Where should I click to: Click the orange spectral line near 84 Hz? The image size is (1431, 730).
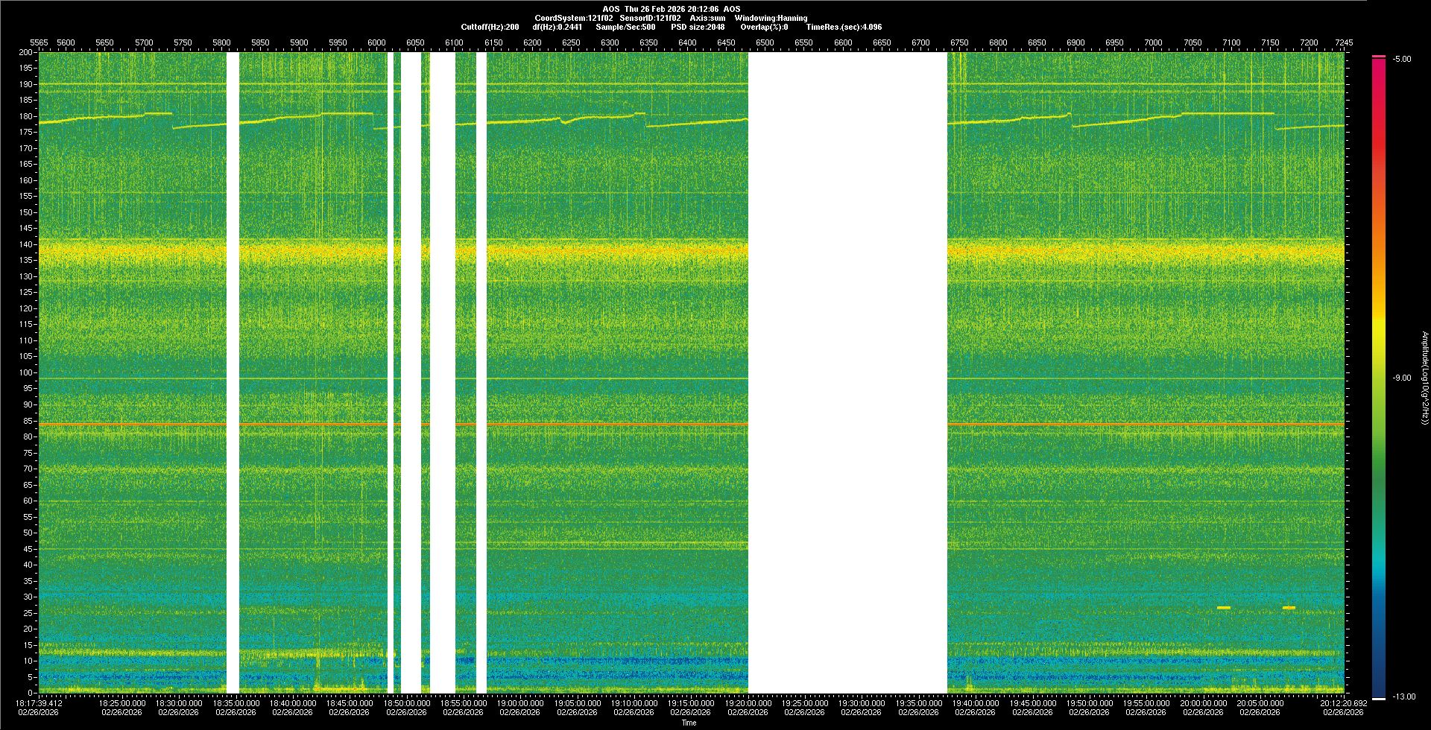tap(596, 424)
